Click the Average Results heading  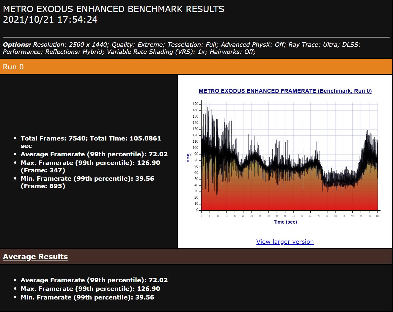35,257
